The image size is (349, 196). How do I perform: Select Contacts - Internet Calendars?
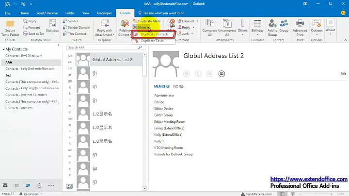(x=31, y=95)
